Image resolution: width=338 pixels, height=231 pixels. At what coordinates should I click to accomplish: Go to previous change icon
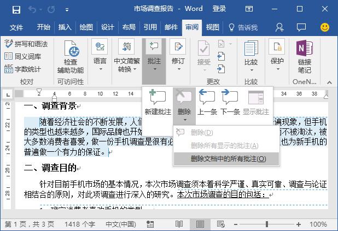point(221,57)
